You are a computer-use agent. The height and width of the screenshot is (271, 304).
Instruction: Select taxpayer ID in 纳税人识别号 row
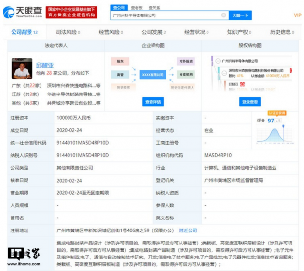point(83,155)
